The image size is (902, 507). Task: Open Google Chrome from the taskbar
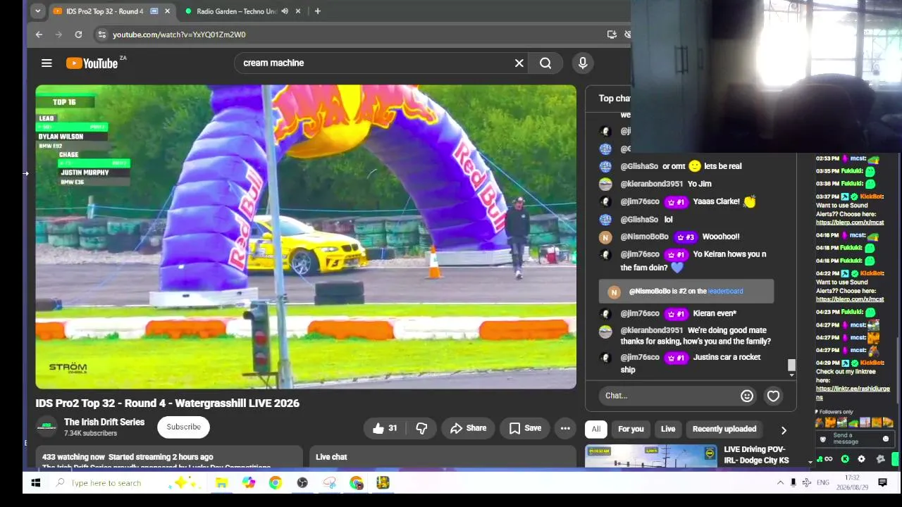pos(275,483)
